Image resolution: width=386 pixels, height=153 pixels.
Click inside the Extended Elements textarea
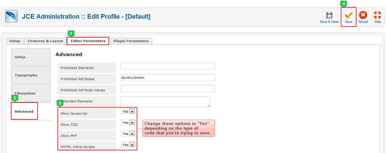click(165, 102)
